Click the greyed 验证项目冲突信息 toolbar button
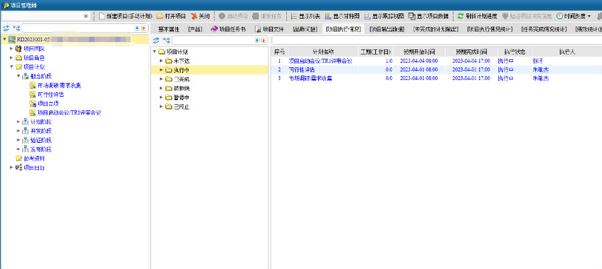 click(x=527, y=17)
